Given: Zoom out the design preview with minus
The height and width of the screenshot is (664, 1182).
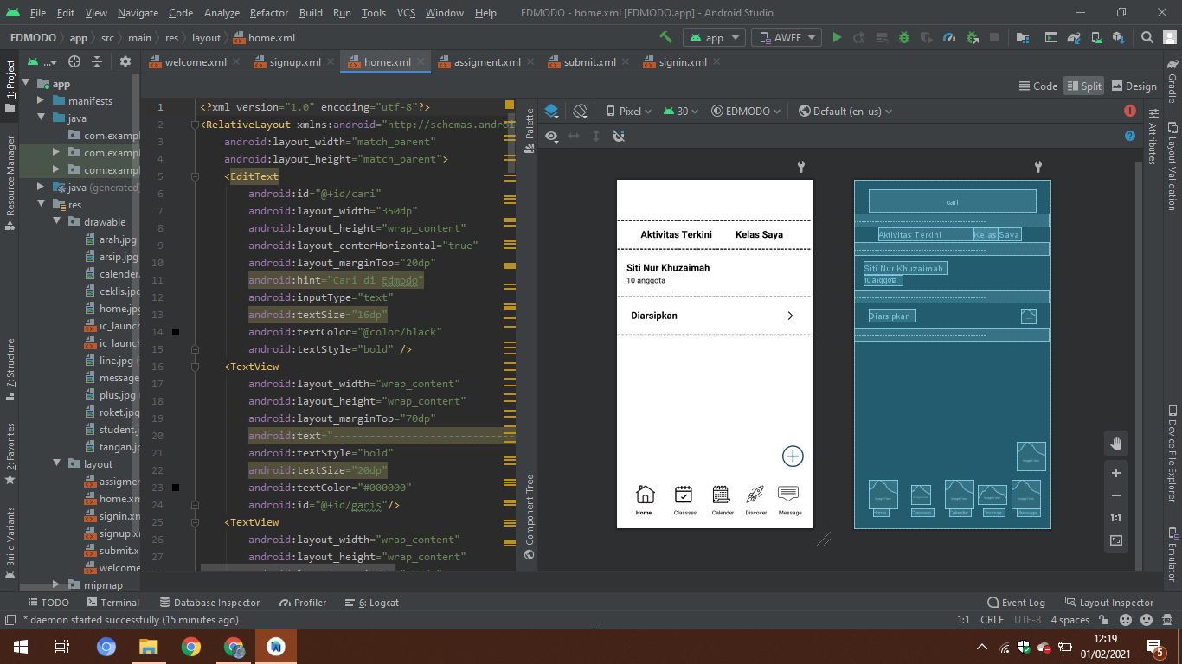Looking at the screenshot, I should click(1116, 495).
